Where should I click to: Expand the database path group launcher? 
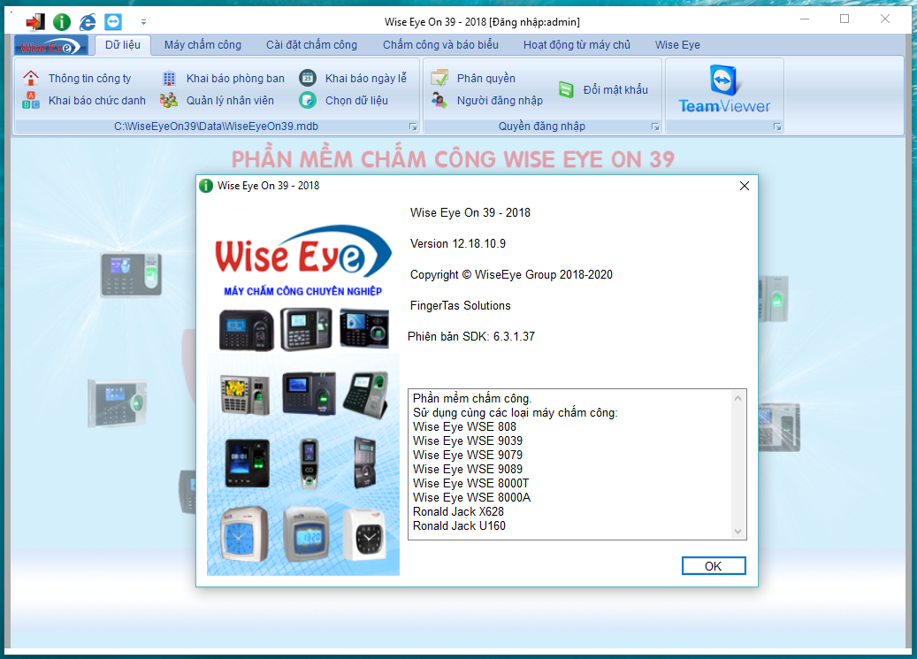(x=413, y=127)
